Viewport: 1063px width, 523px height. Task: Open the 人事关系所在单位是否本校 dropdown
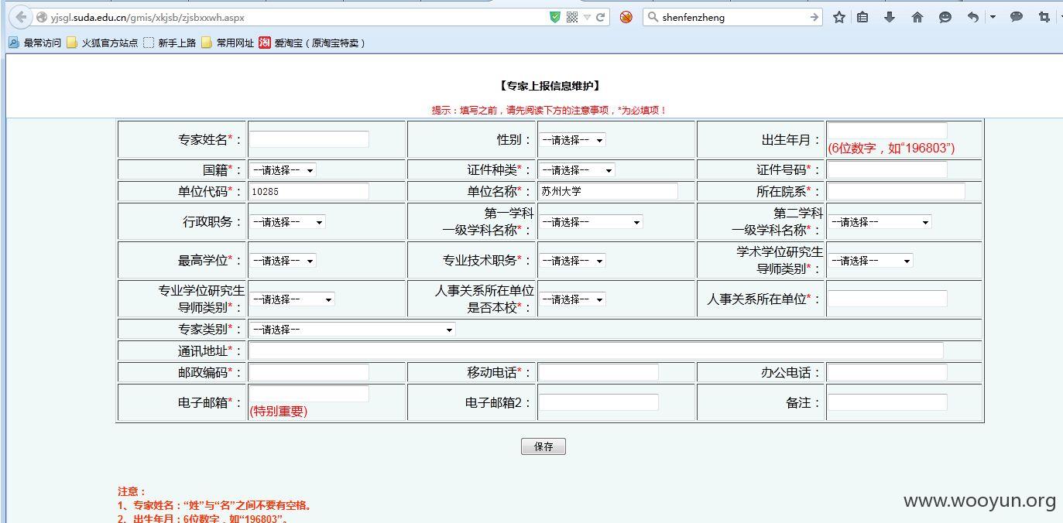(x=572, y=299)
